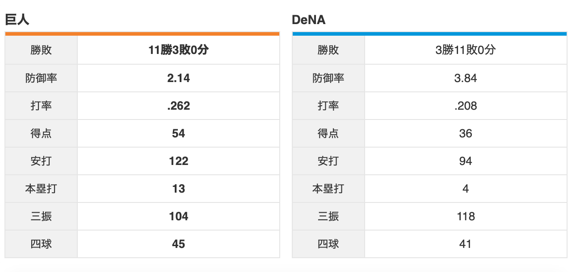Select 巨人's 11勝3敗0分 record cell
Viewport: 572px width, 272px height.
click(178, 50)
